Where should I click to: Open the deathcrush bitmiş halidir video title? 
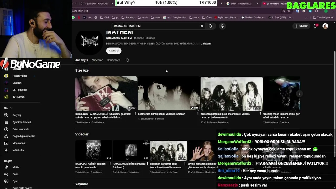tap(161, 114)
